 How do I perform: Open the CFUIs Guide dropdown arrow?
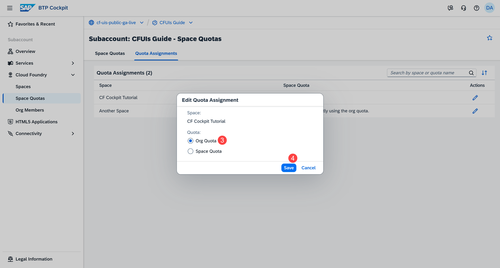click(x=191, y=23)
